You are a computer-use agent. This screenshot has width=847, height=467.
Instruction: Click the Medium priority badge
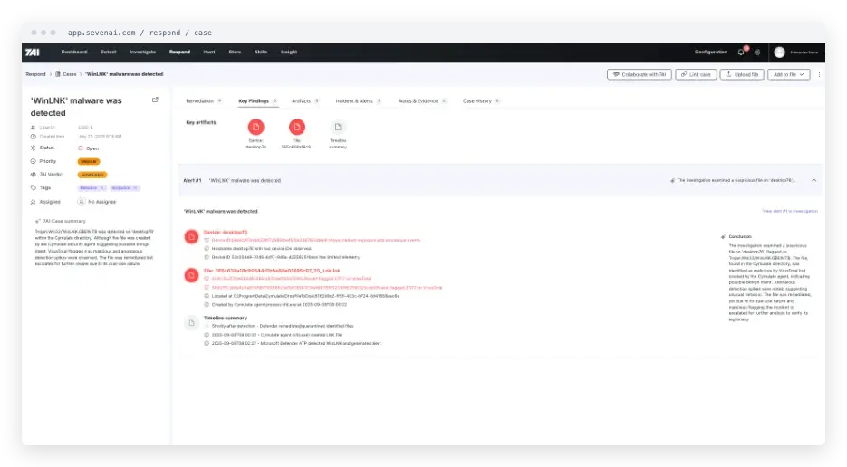click(x=89, y=161)
